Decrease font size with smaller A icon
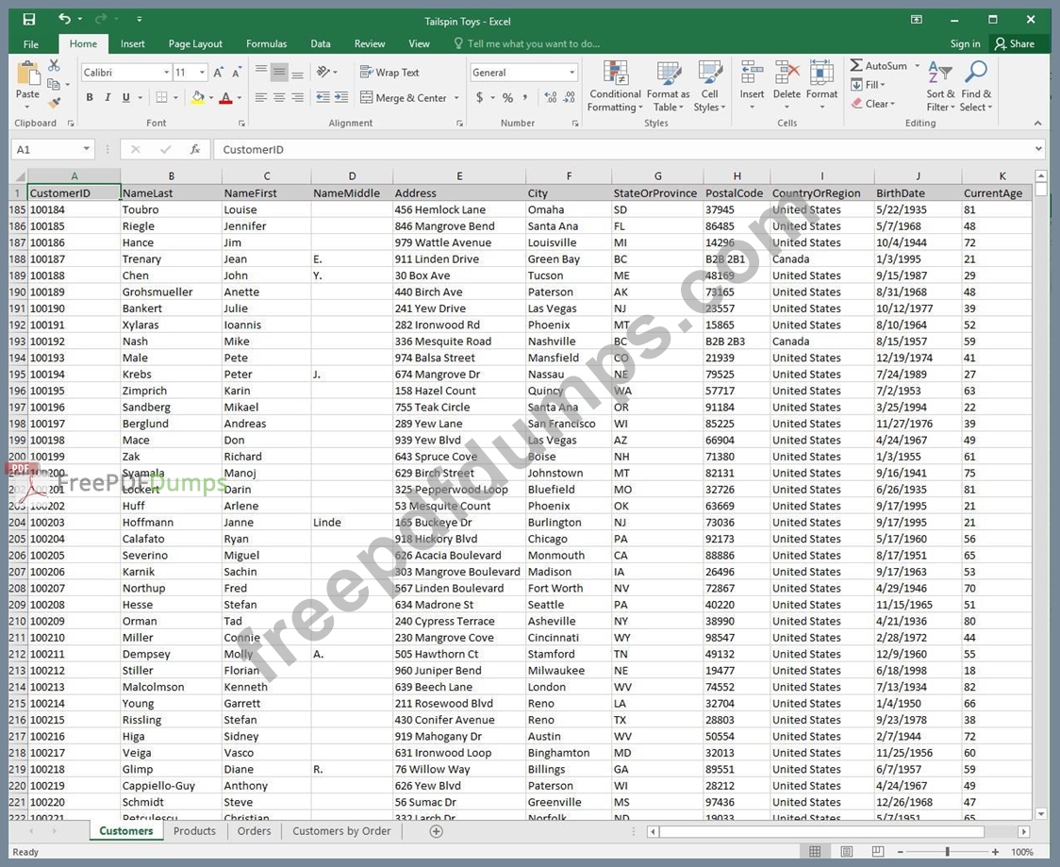 tap(237, 73)
